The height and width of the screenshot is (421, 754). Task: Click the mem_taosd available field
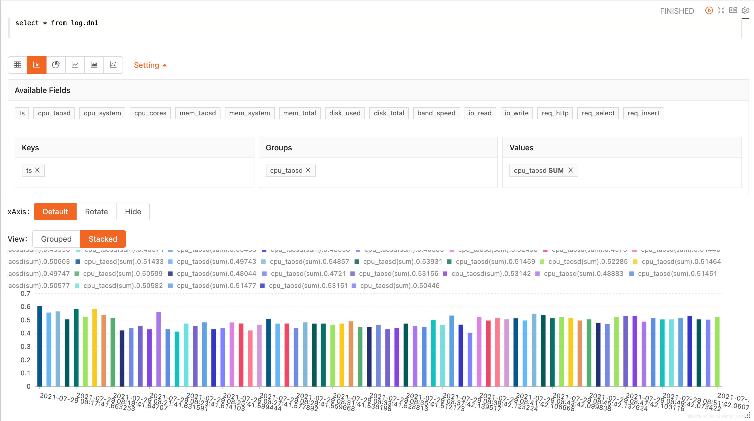point(198,113)
